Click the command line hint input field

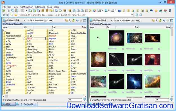tap(76, 15)
